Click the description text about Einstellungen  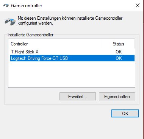click(x=70, y=20)
